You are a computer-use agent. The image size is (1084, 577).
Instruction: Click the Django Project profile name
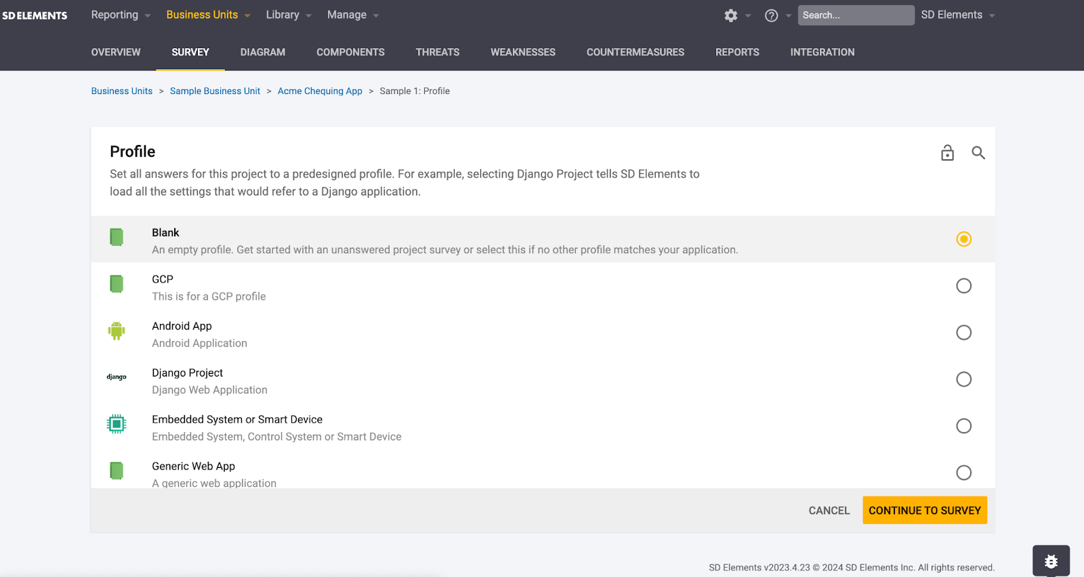188,372
